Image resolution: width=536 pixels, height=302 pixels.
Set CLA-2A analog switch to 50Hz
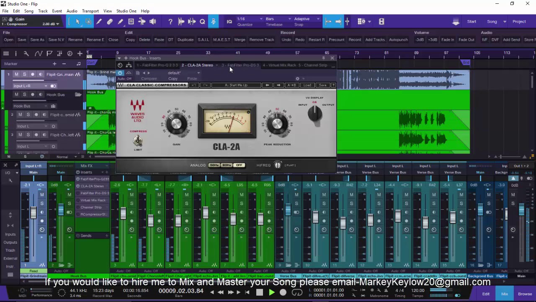[214, 165]
